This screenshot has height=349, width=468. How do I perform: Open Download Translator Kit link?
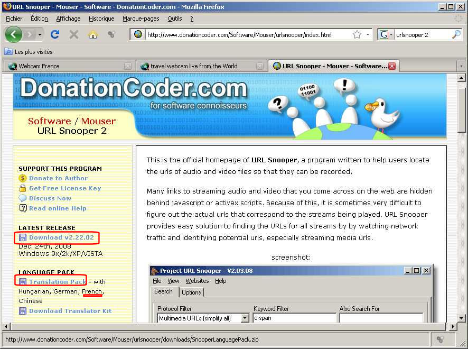pos(70,311)
